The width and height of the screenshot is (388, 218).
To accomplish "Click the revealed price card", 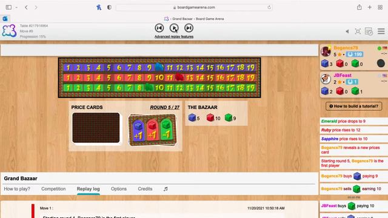I will pos(152,130).
